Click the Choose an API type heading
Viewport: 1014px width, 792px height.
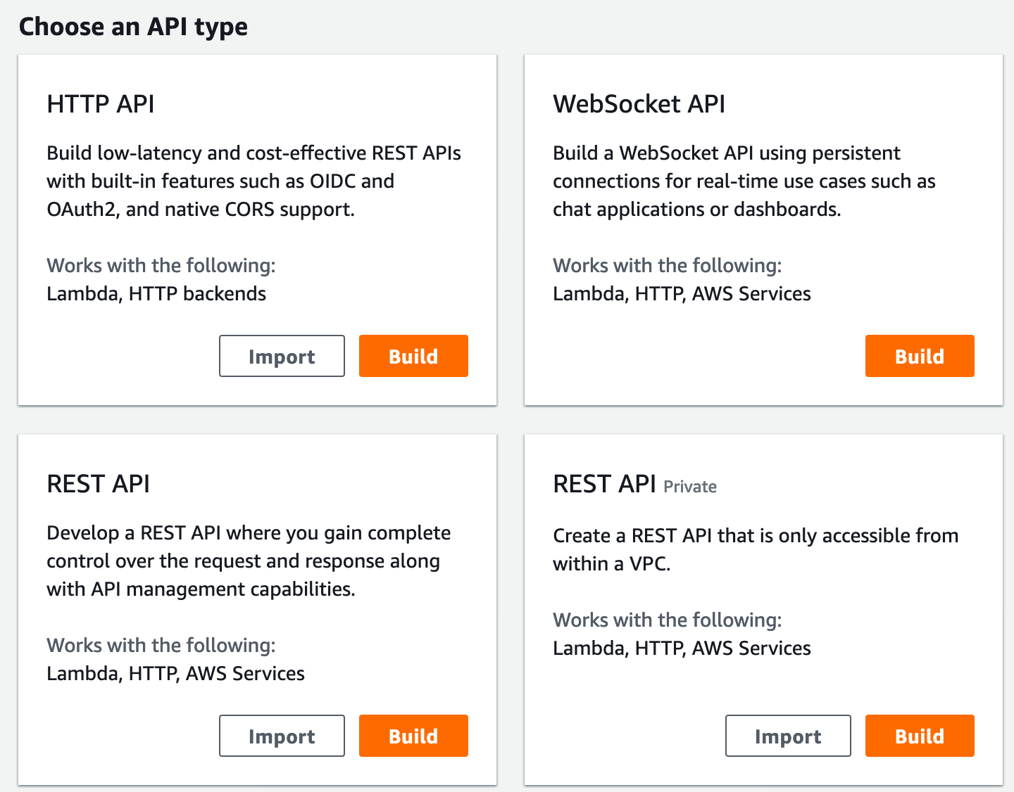click(134, 27)
